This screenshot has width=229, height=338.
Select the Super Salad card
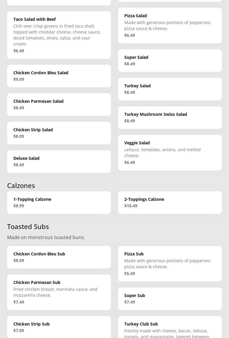[170, 60]
